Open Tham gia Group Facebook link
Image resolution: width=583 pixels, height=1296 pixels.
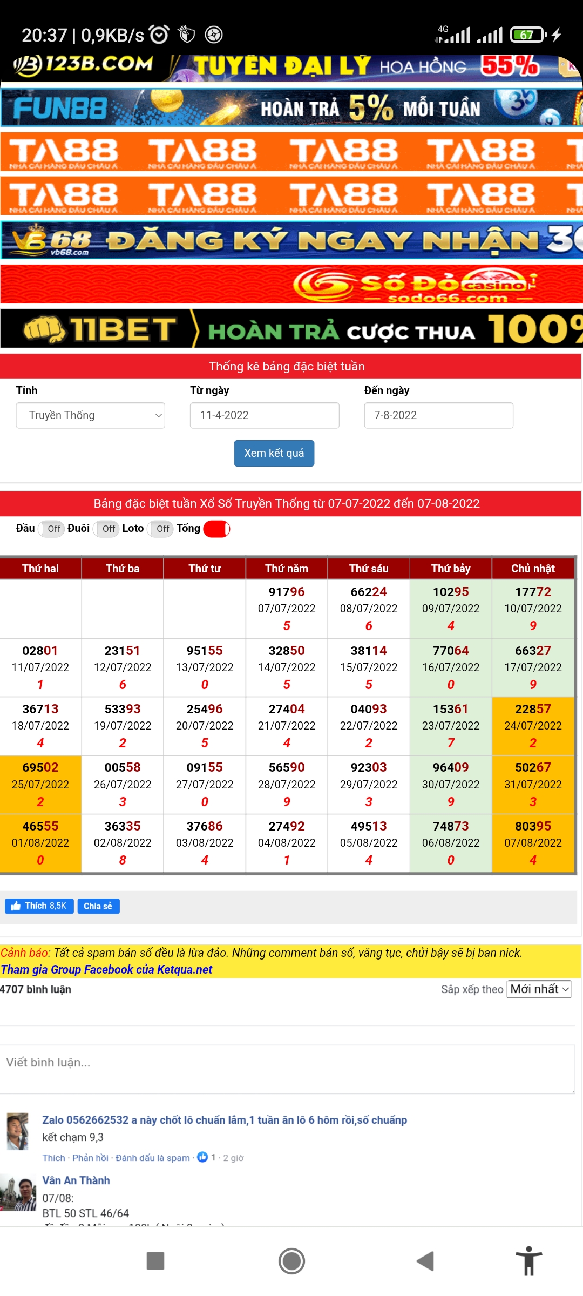(x=106, y=969)
